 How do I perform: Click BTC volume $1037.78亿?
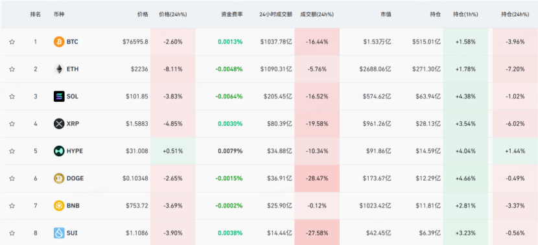coord(276,42)
